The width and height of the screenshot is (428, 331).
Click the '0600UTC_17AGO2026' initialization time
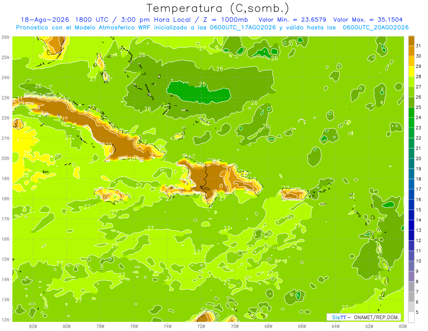point(243,27)
